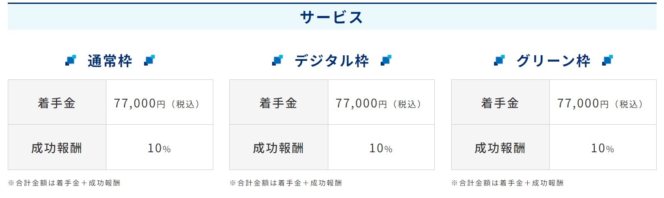Click the footnote under グリーン枠 table
Image resolution: width=664 pixels, height=198 pixels.
click(507, 183)
